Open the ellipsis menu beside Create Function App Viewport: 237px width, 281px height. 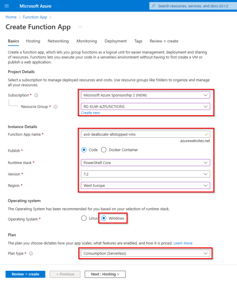(x=80, y=27)
